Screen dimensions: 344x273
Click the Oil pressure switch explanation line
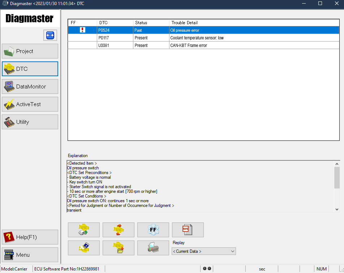point(83,168)
